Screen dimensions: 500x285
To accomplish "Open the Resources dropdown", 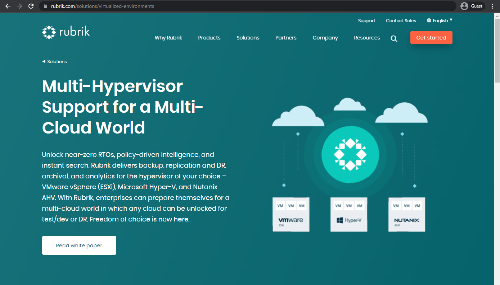I will [367, 38].
